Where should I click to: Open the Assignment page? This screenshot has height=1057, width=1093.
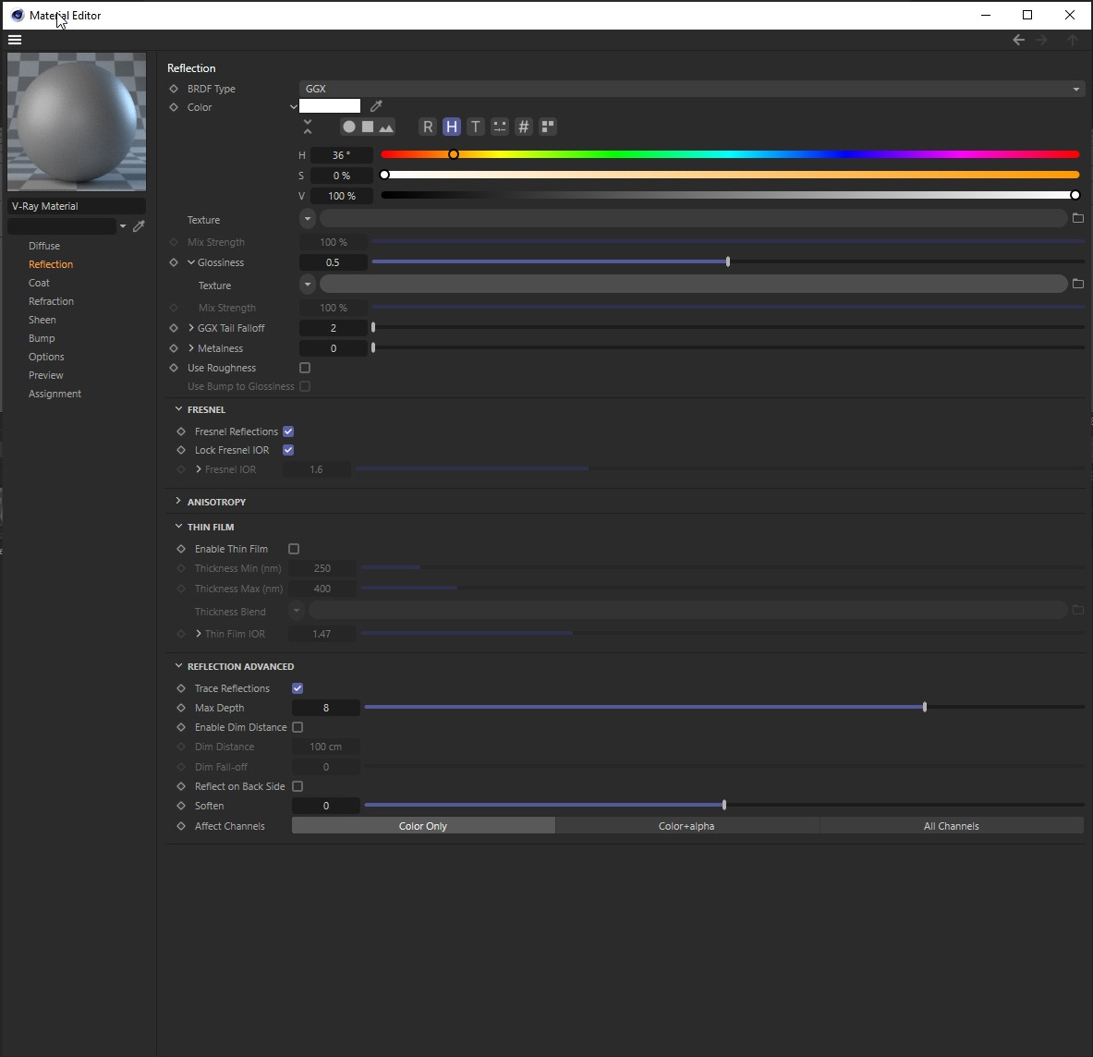(55, 394)
